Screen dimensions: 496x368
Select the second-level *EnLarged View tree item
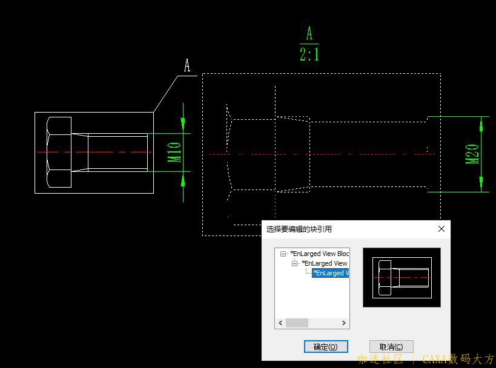click(325, 264)
